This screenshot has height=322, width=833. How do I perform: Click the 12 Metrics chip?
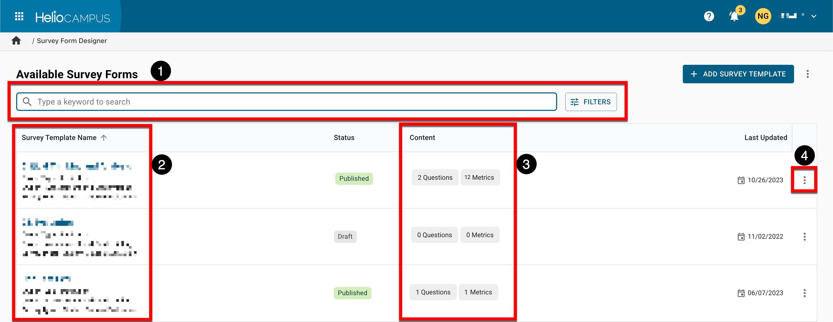[x=480, y=178]
